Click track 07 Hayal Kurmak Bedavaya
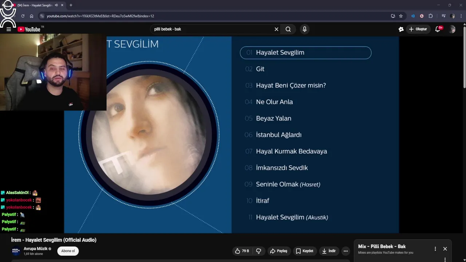Viewport: 466px width, 262px height. pos(286,151)
